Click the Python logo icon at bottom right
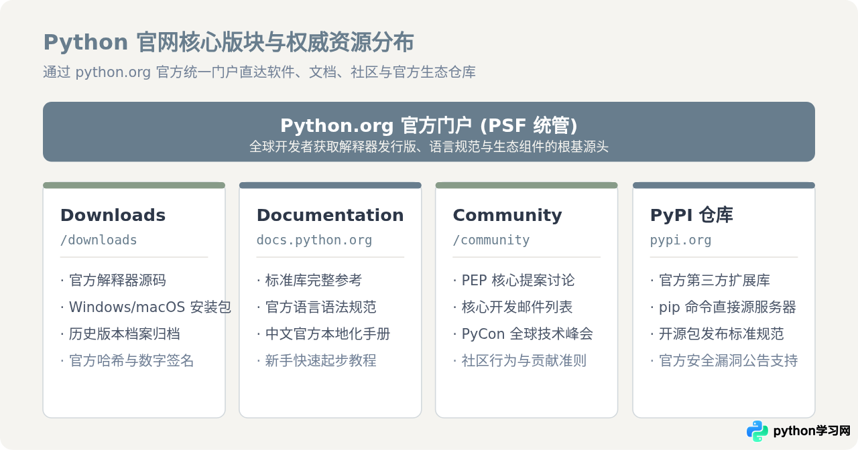Screen dimensions: 858x450 757,431
